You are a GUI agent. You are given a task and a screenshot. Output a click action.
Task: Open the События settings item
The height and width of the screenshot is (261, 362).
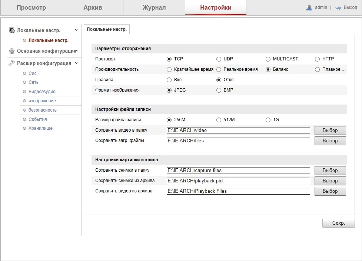click(38, 119)
